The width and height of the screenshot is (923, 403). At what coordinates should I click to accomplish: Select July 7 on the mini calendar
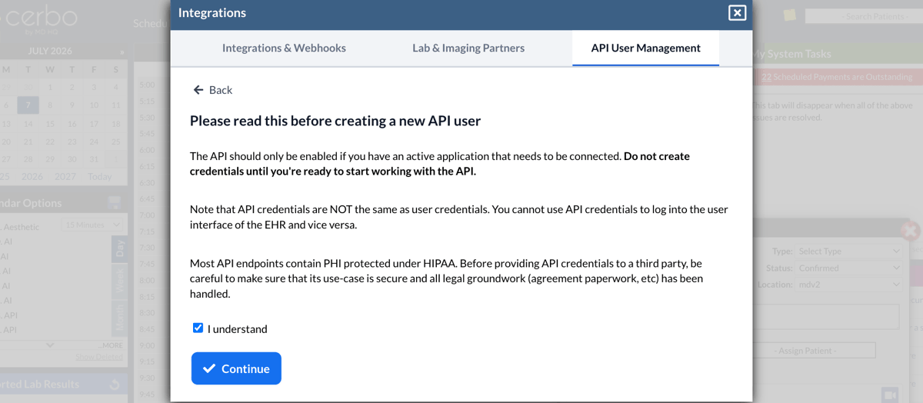[x=28, y=105]
